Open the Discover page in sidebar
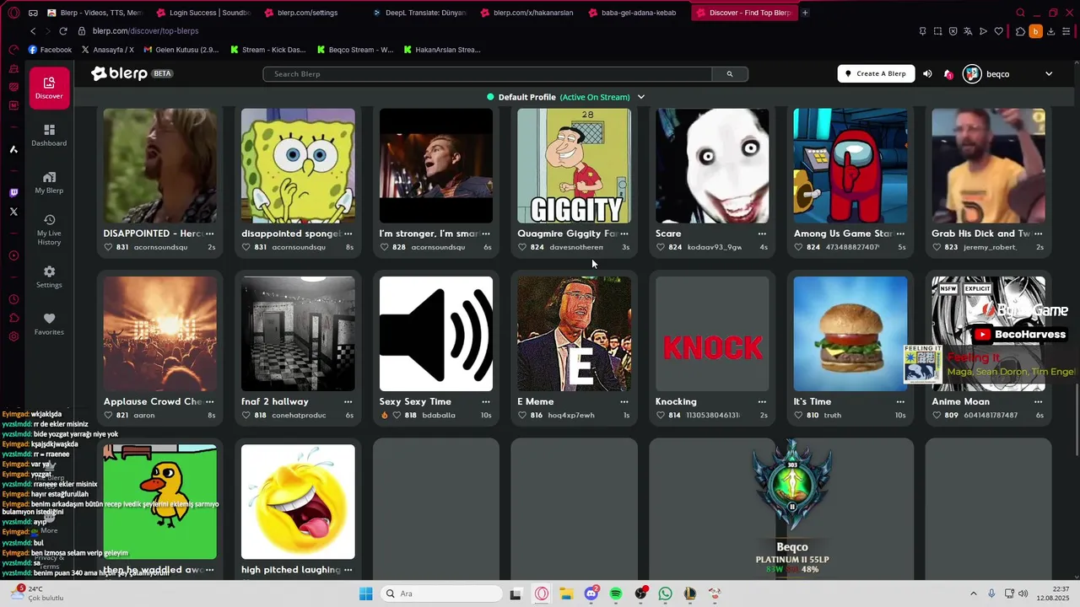1080x607 pixels. pyautogui.click(x=49, y=88)
